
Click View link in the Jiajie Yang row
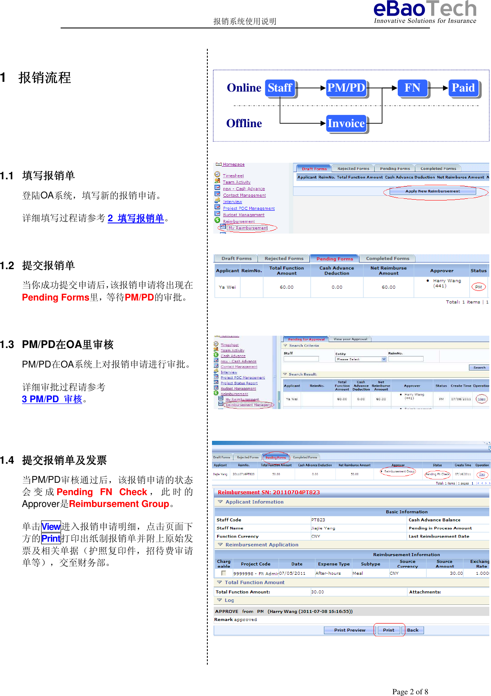482,474
